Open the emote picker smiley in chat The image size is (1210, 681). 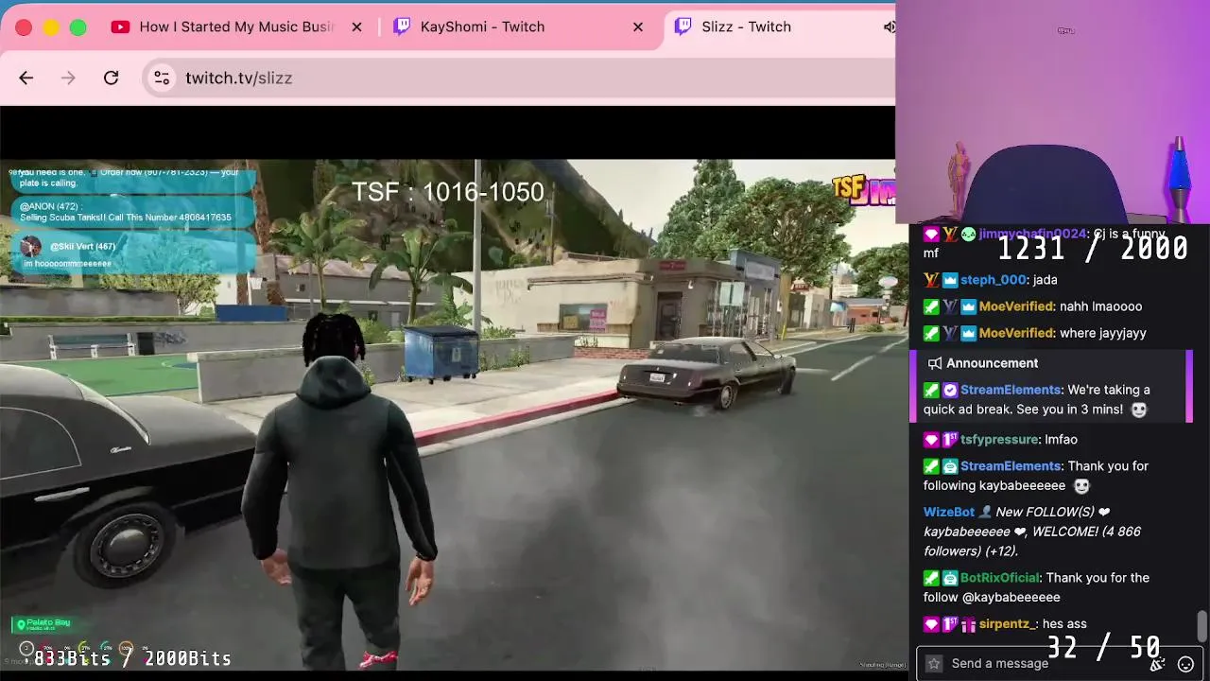click(1185, 664)
